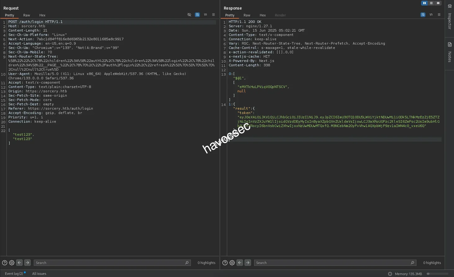Toggle word wrap in Request panel
The width and height of the screenshot is (454, 277).
tap(197, 15)
